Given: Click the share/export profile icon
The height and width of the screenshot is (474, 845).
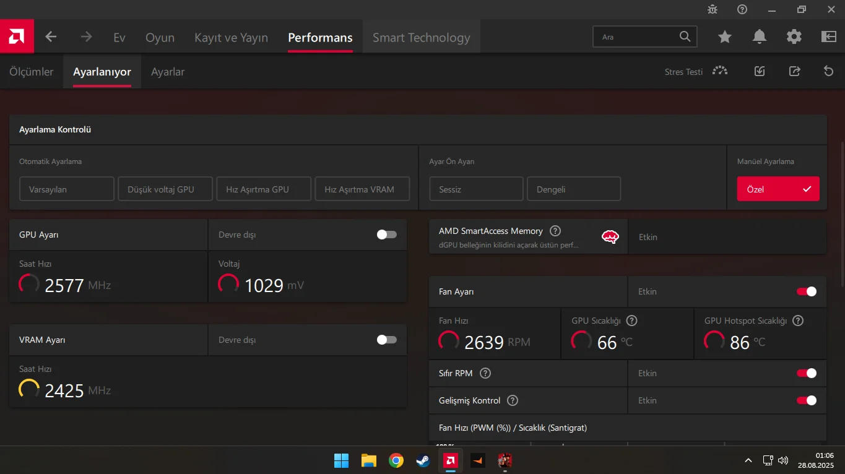Looking at the screenshot, I should pyautogui.click(x=795, y=71).
